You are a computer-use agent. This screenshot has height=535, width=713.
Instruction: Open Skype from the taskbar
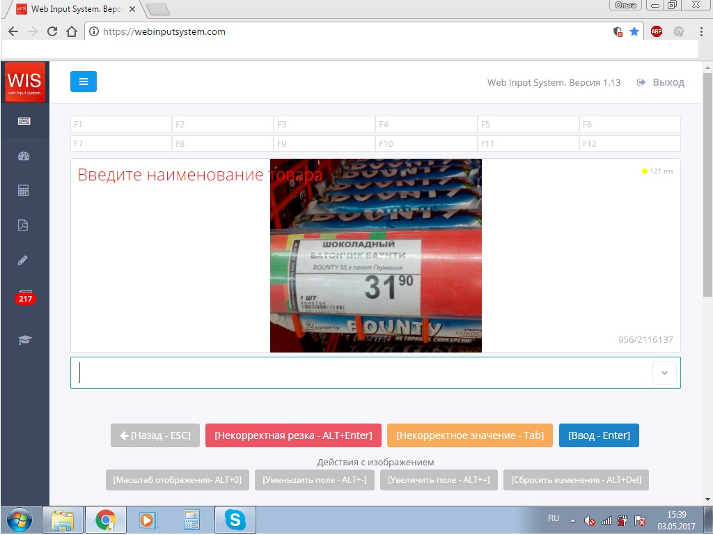pyautogui.click(x=235, y=520)
